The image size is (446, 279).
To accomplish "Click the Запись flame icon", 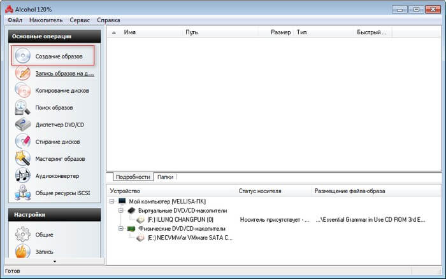I will click(x=23, y=251).
